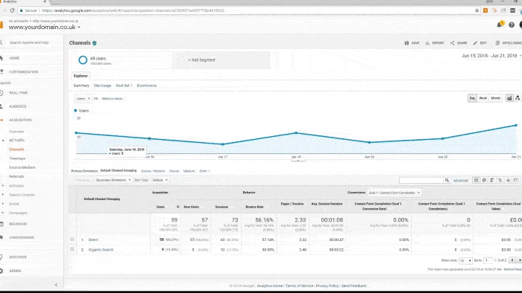
Task: Open the Edit pencil icon
Action: 475,43
